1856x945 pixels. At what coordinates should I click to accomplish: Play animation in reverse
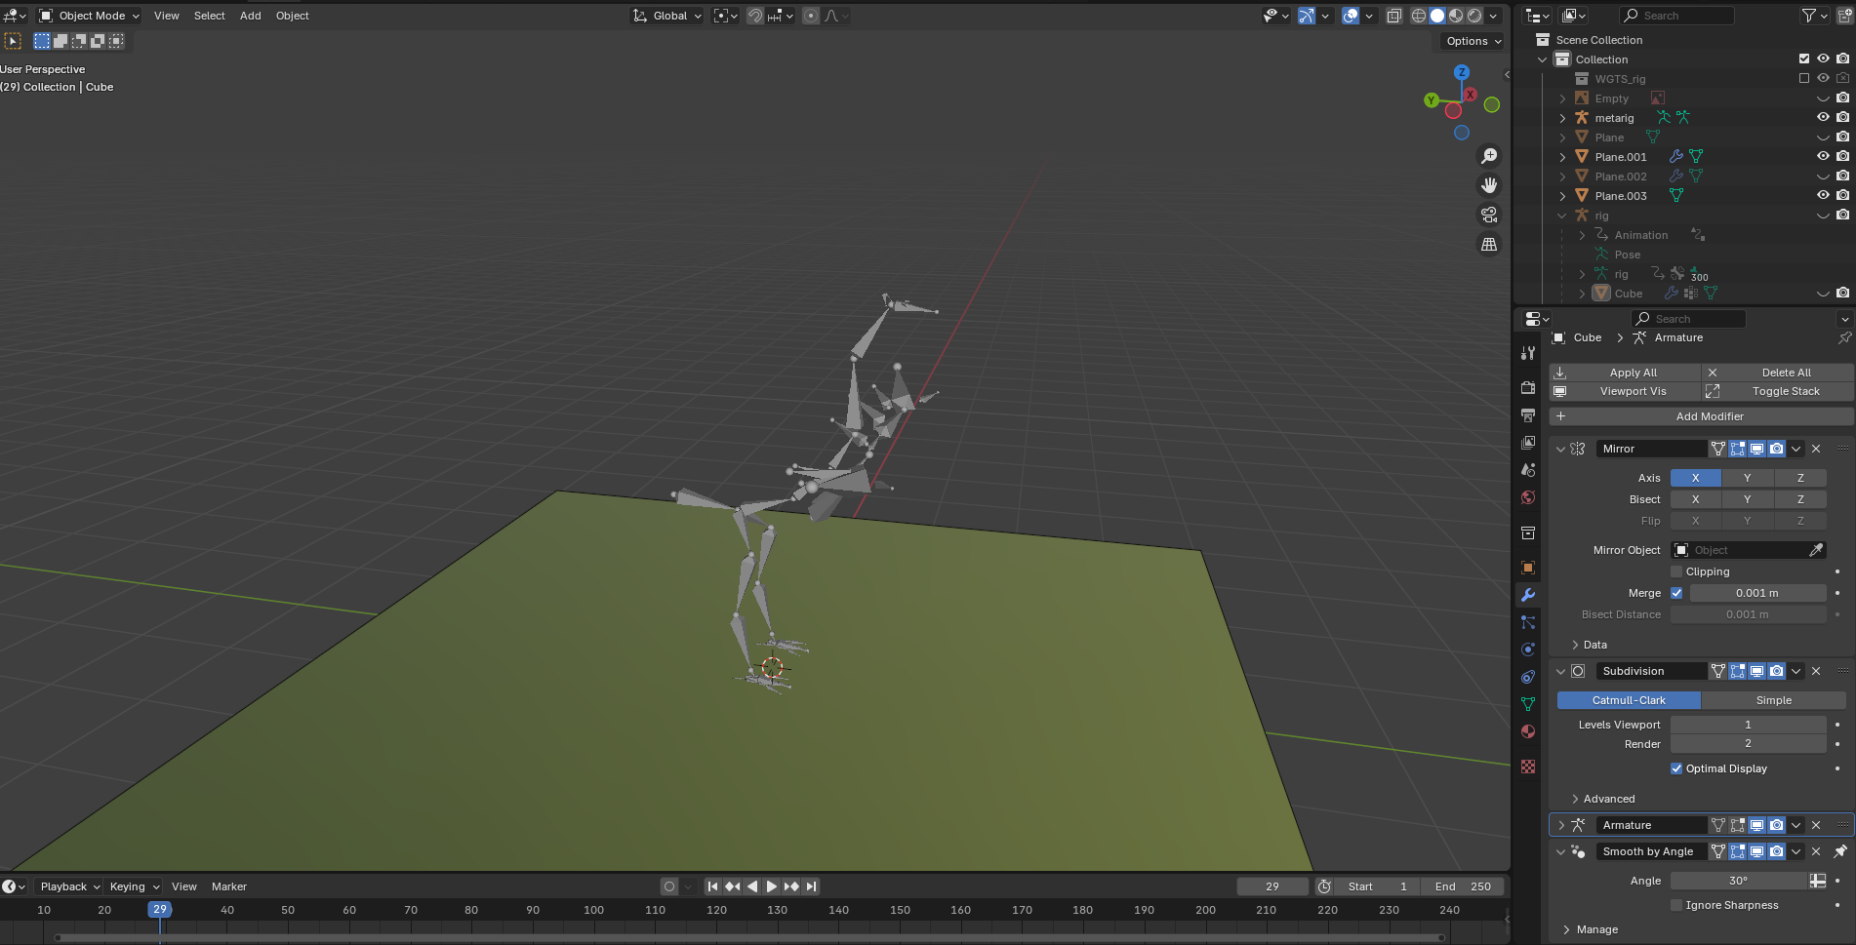(751, 886)
